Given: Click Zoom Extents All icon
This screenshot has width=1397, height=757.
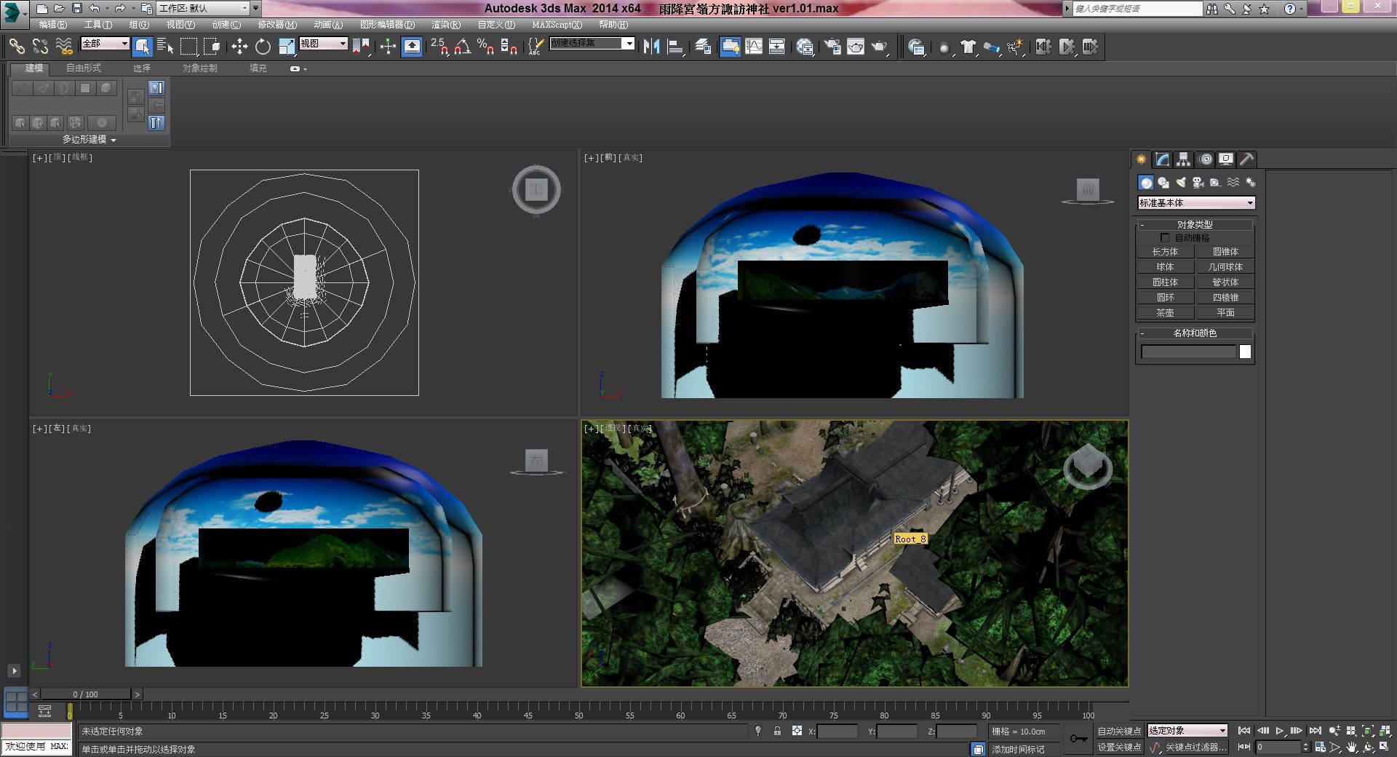Looking at the screenshot, I should [x=1385, y=731].
